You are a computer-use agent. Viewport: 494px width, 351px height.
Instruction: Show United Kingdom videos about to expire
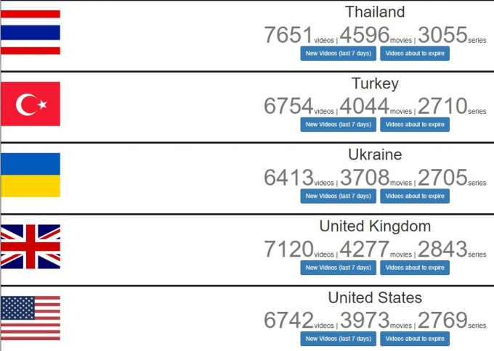point(415,268)
